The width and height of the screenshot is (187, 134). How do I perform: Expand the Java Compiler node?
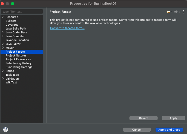pos(3,36)
